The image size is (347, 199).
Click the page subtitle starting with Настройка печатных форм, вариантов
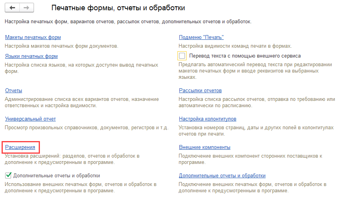tap(128, 22)
